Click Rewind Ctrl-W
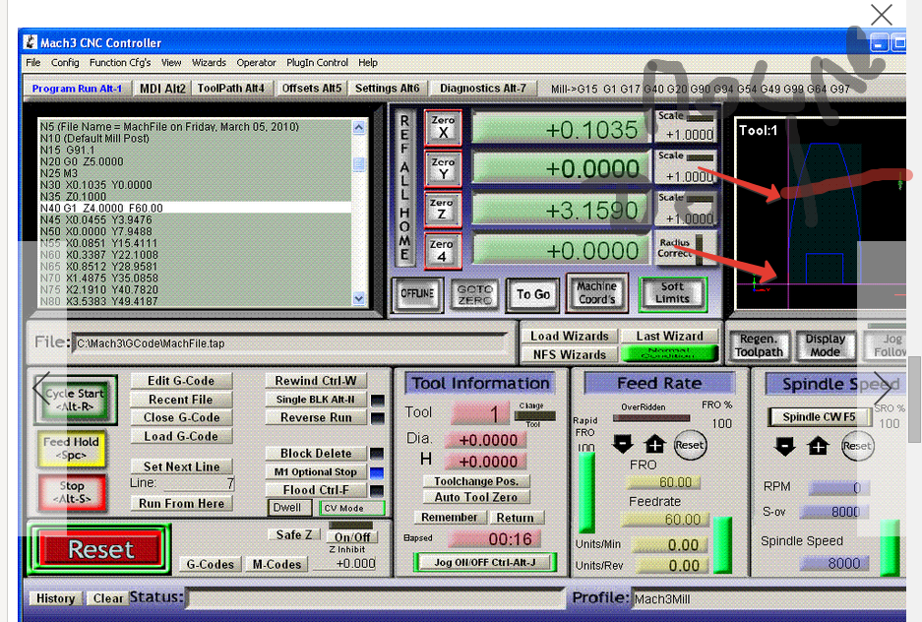The image size is (922, 622). click(315, 380)
